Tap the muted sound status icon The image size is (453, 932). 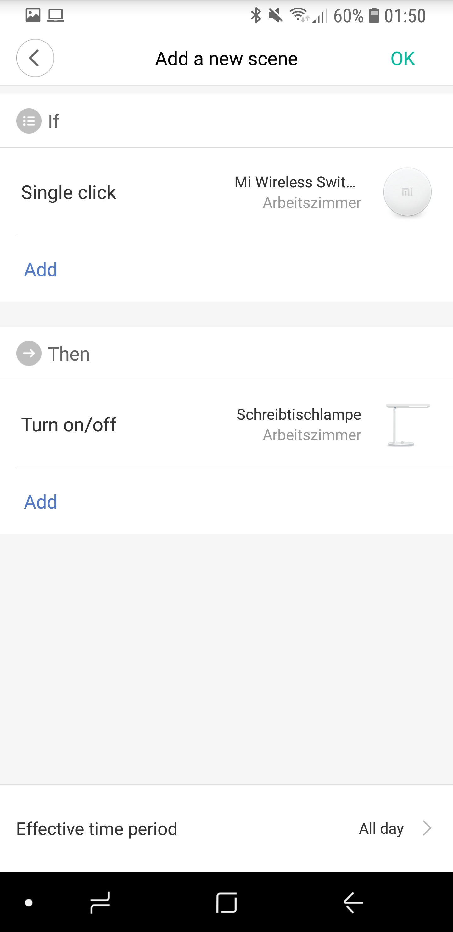point(276,15)
